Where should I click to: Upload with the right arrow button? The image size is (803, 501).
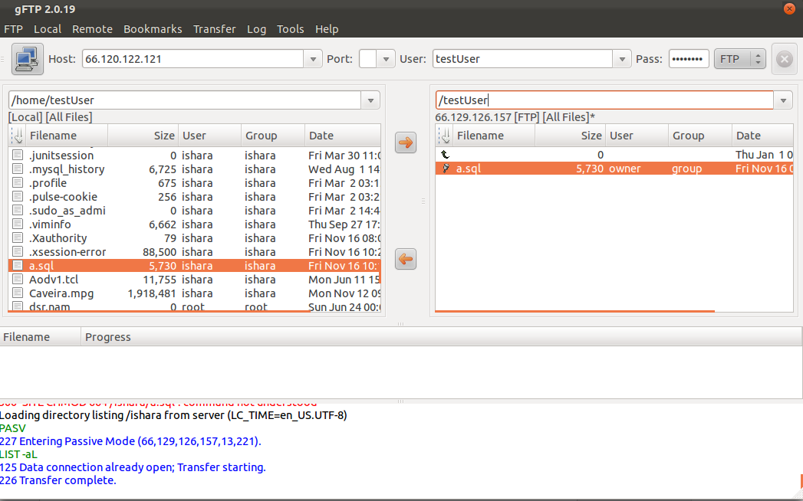pos(406,142)
